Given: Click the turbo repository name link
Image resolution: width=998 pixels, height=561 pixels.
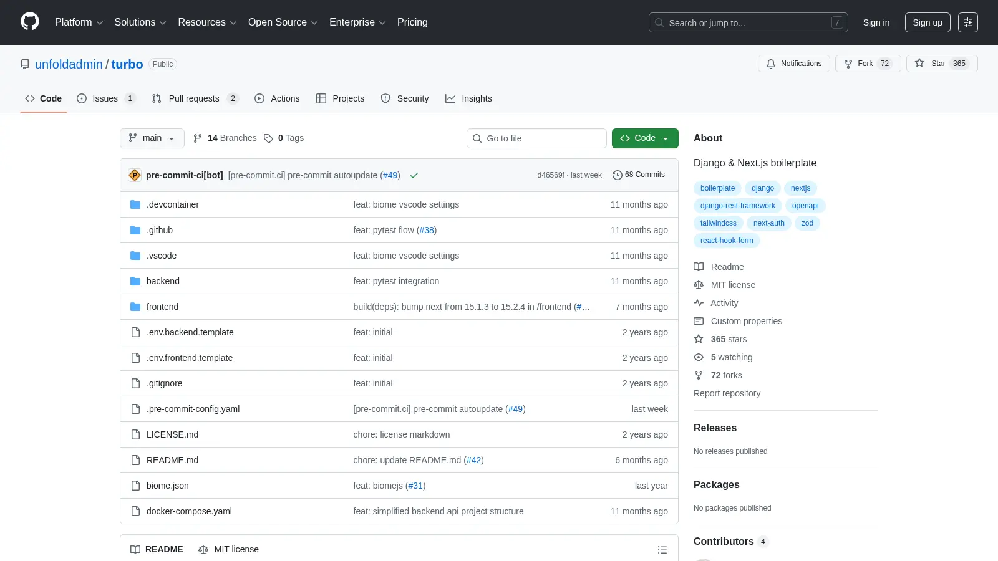Looking at the screenshot, I should [x=127, y=64].
